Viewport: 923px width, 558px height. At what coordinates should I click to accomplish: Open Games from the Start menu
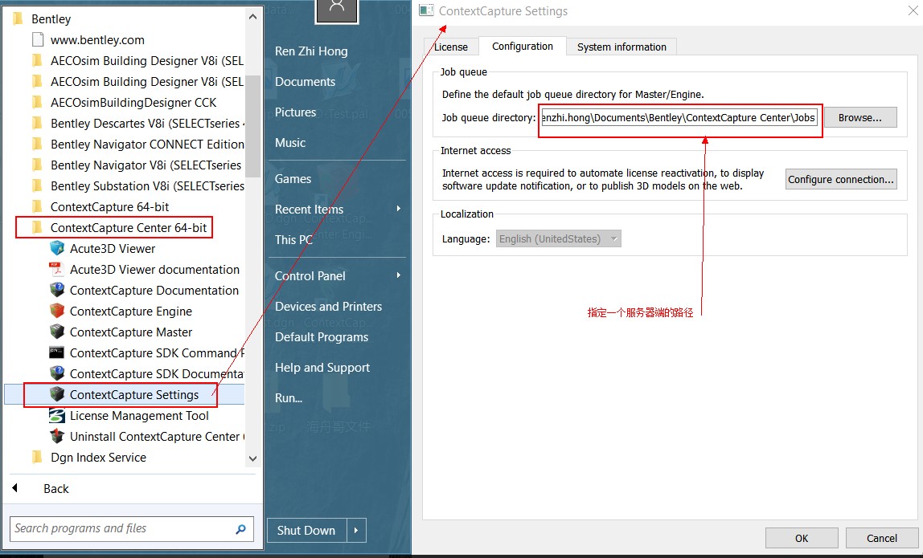click(x=293, y=179)
